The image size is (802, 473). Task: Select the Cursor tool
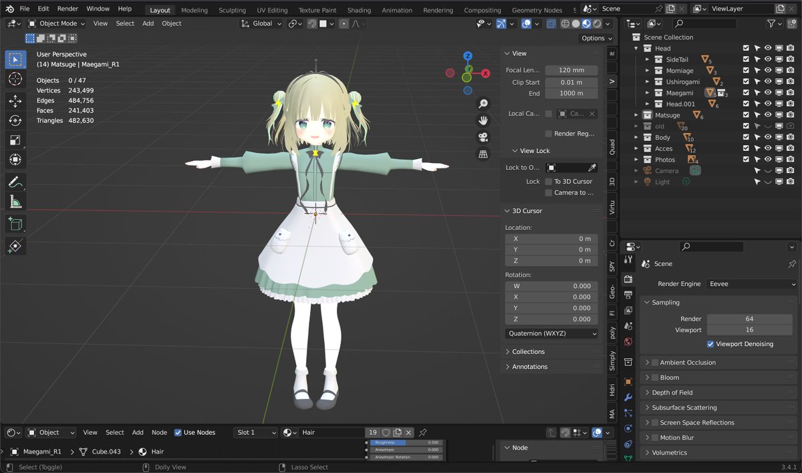pyautogui.click(x=15, y=79)
